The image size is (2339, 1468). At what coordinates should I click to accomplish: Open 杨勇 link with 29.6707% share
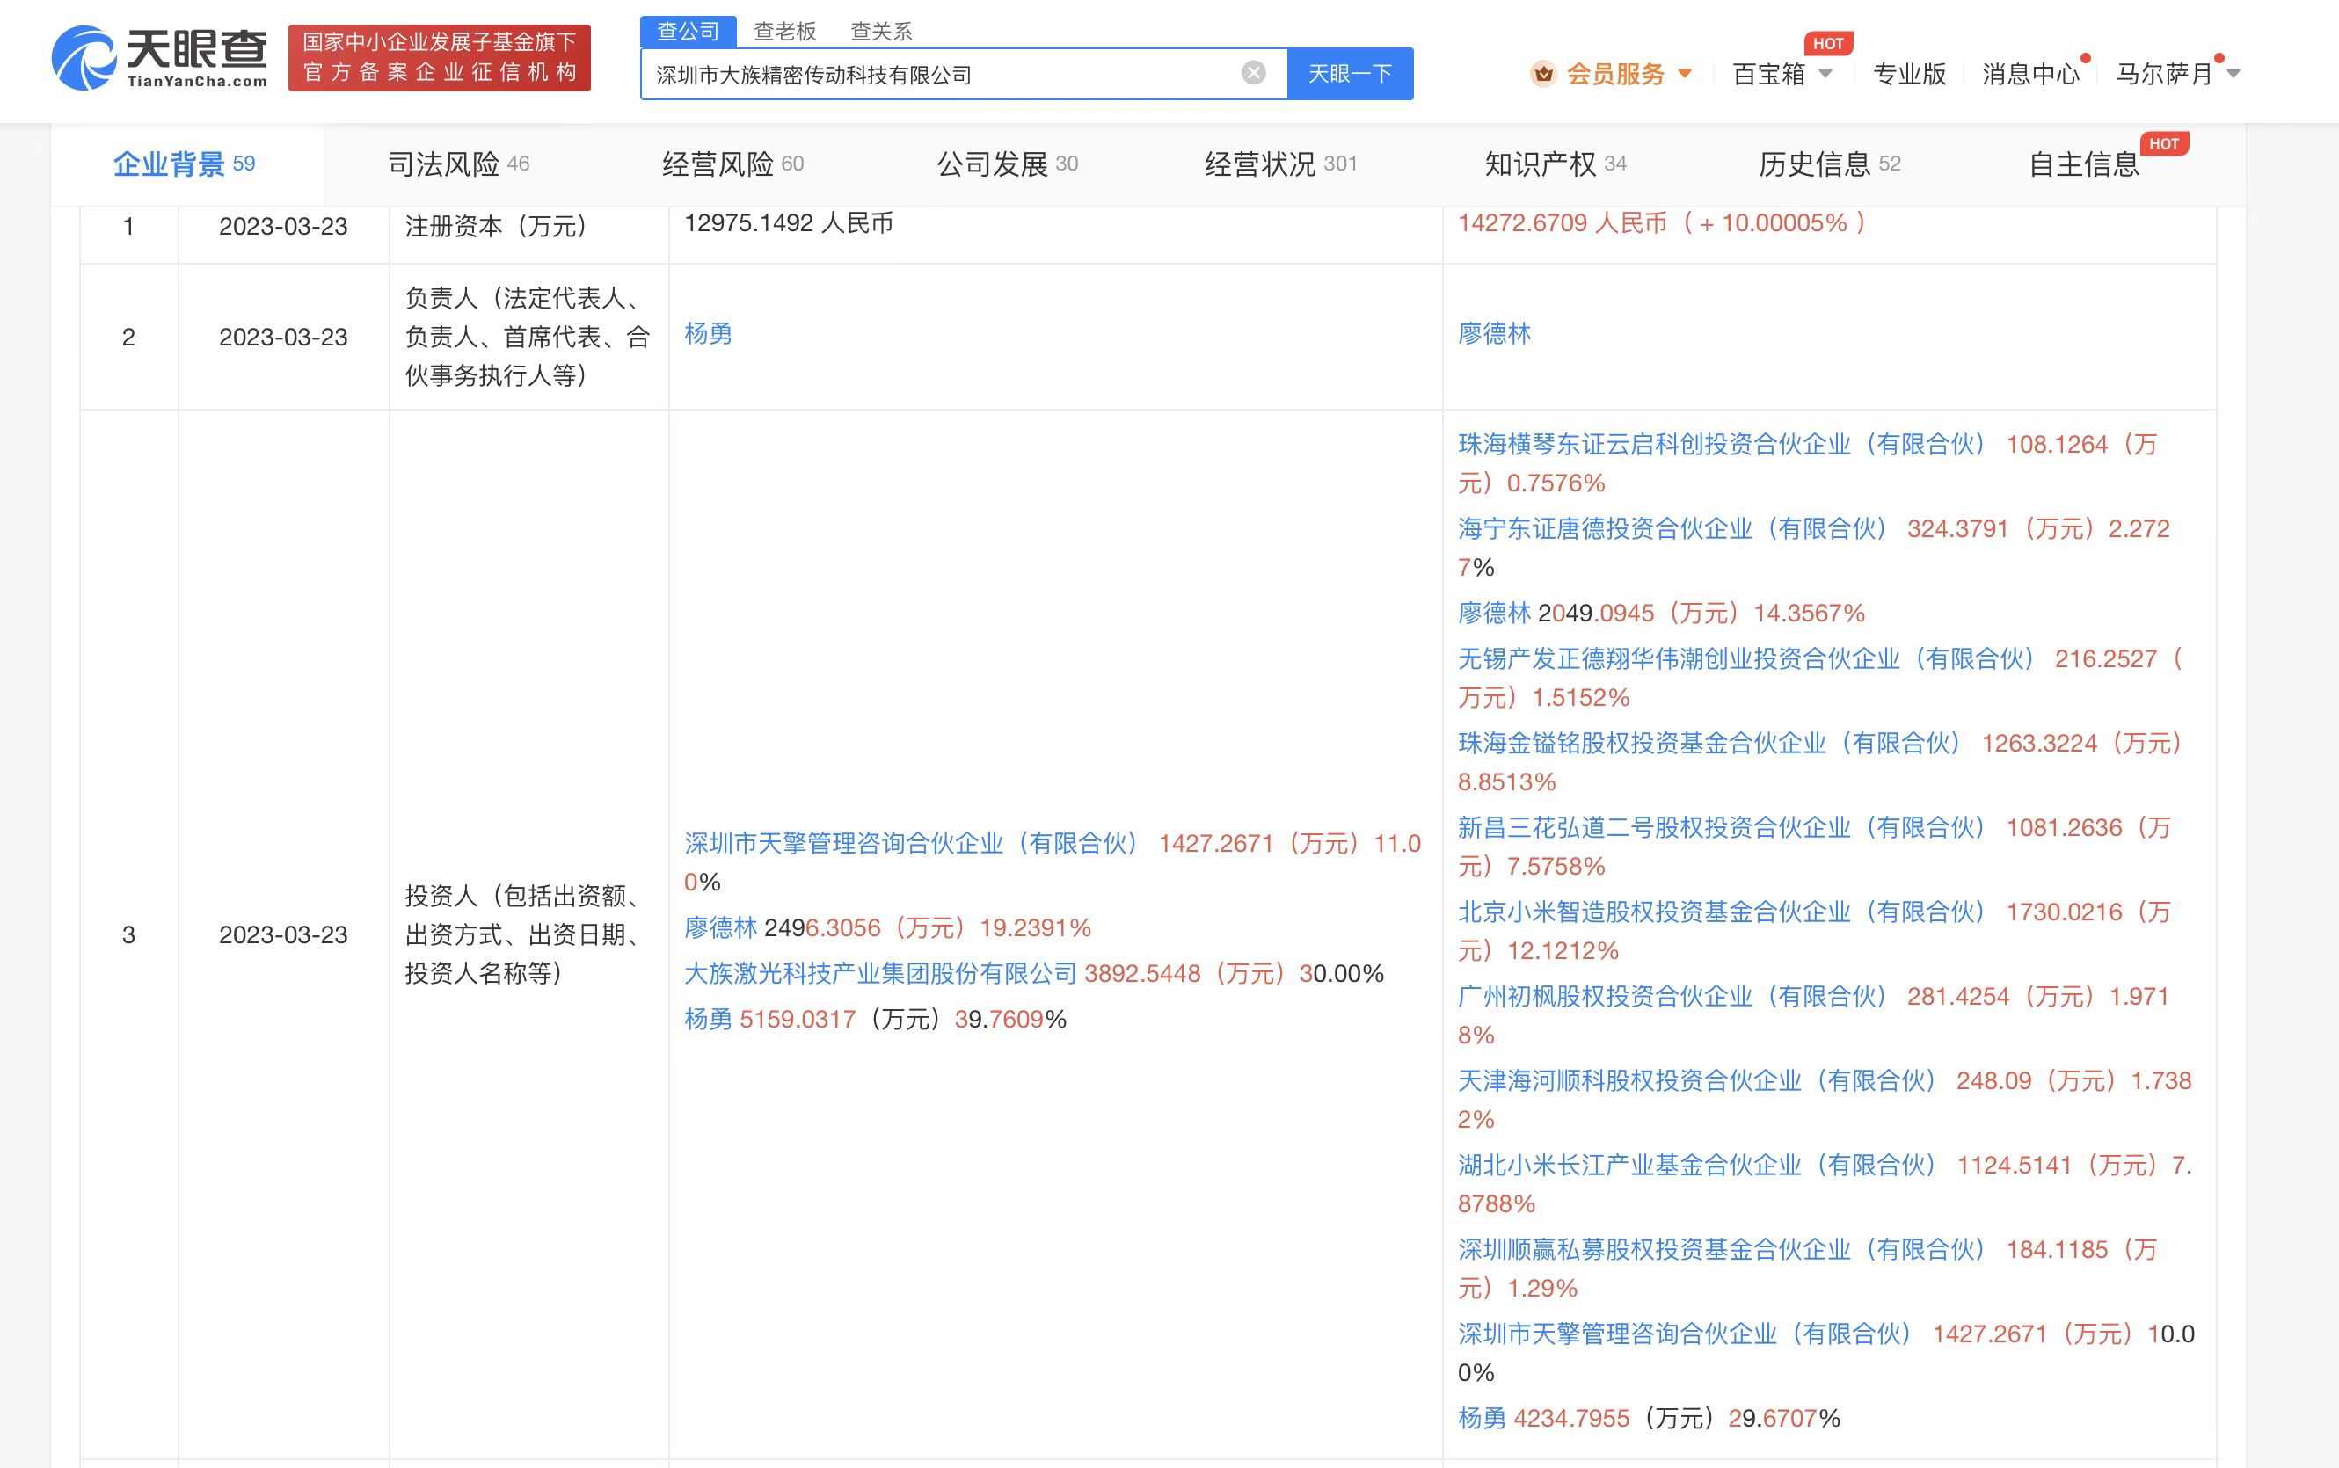(x=1482, y=1420)
